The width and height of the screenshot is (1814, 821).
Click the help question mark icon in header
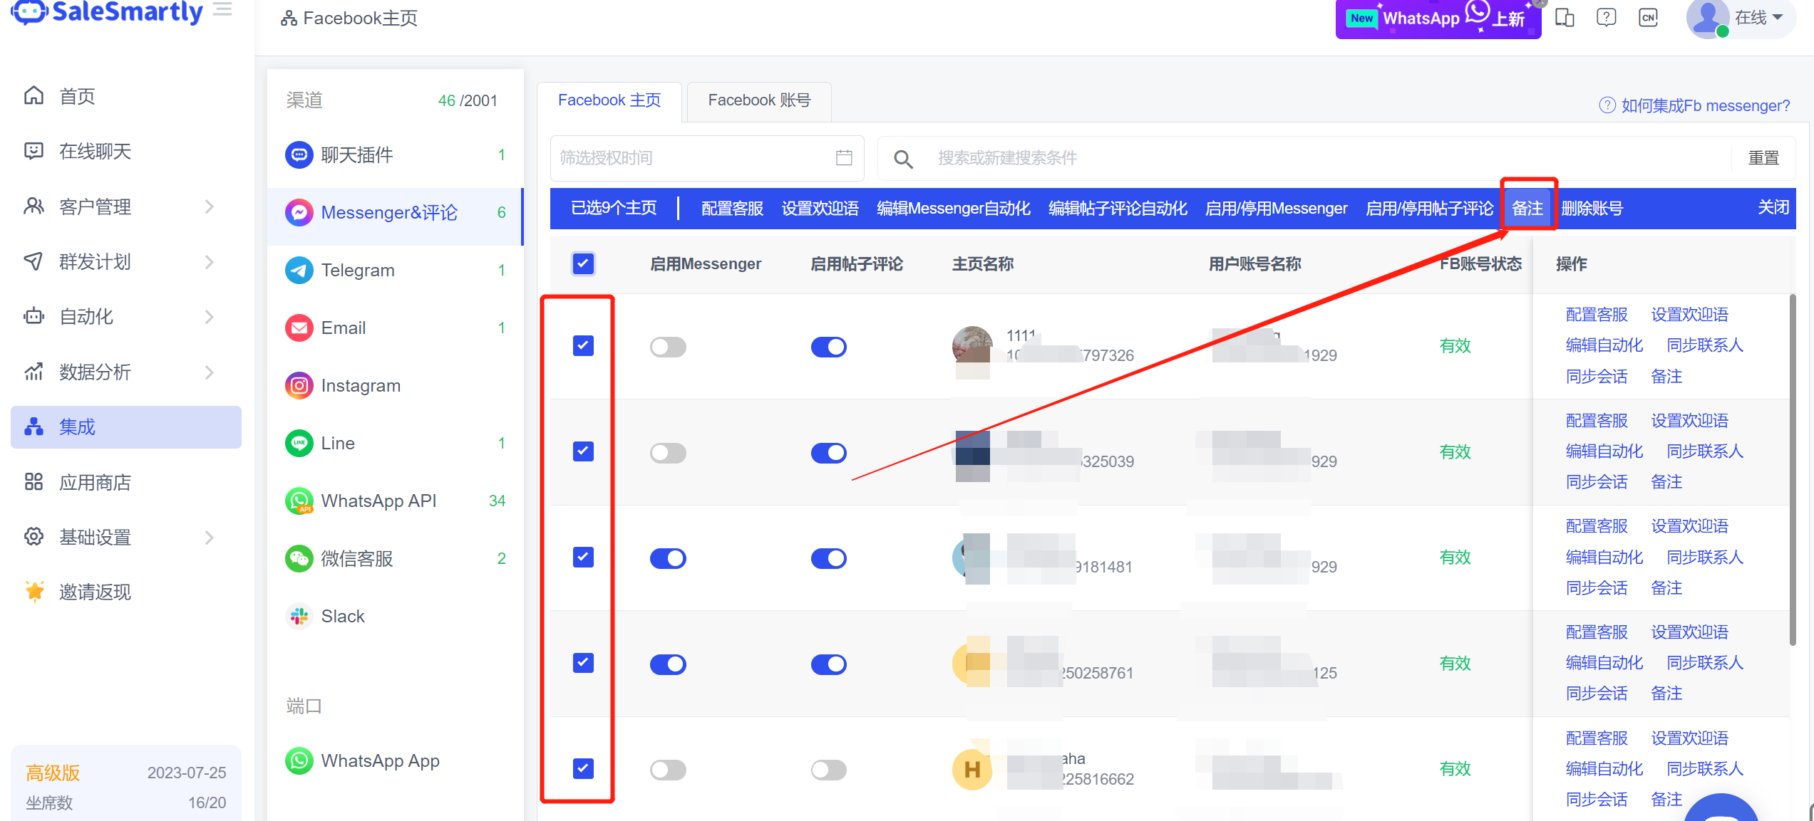click(1606, 18)
